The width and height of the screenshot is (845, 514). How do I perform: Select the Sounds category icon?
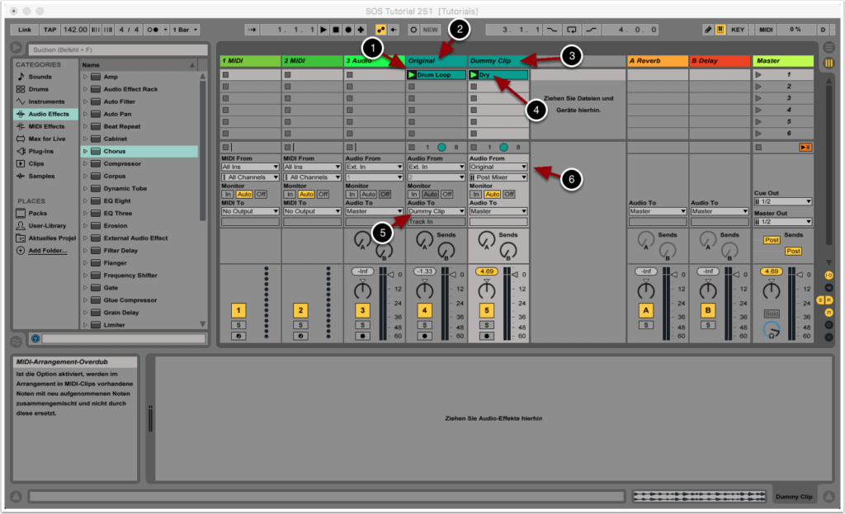[21, 77]
